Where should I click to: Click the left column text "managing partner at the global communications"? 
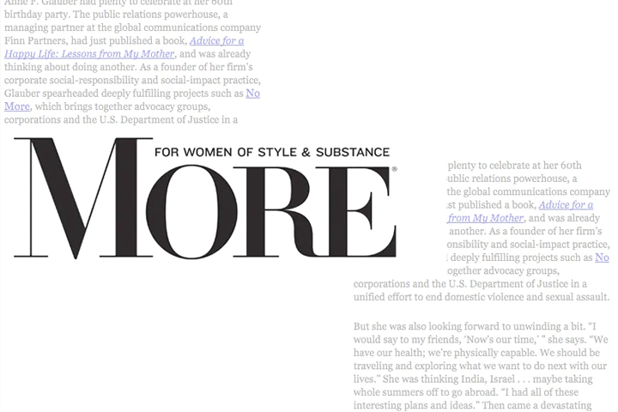pyautogui.click(x=111, y=27)
